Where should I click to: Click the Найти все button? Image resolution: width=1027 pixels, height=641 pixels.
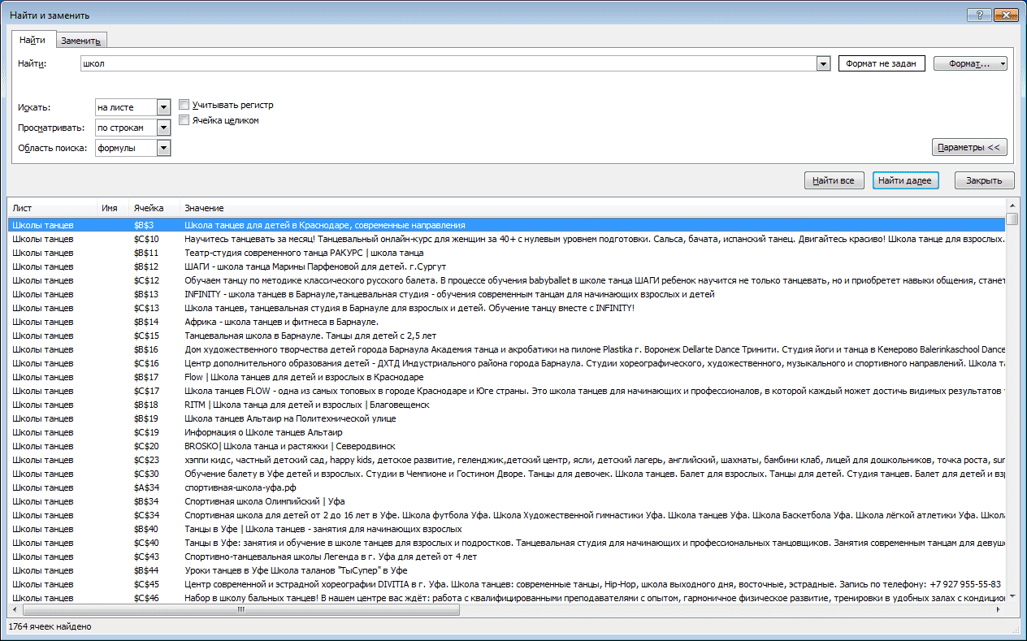coord(834,180)
